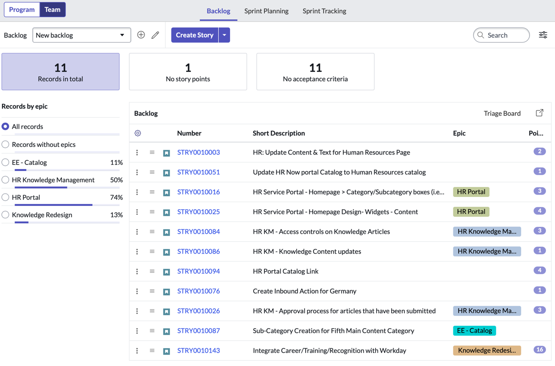This screenshot has width=555, height=366.
Task: Click the Search input field
Action: 501,35
